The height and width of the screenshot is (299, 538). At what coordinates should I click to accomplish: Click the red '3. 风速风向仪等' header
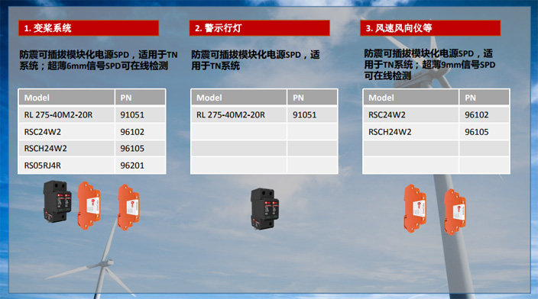pyautogui.click(x=430, y=28)
